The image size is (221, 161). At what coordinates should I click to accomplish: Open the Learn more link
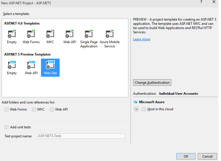pos(142,39)
